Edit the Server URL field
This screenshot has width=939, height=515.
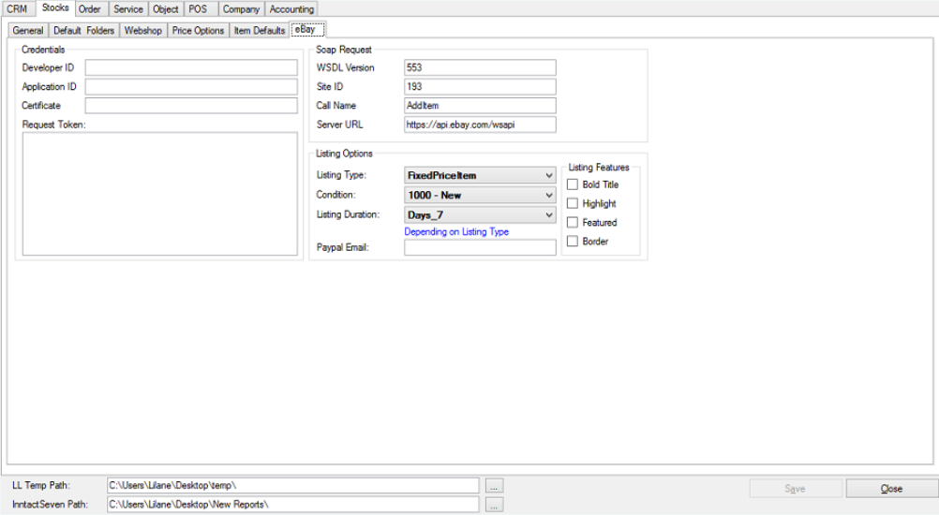click(x=480, y=125)
